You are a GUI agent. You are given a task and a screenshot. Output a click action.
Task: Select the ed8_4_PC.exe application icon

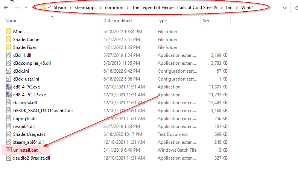click(x=9, y=87)
